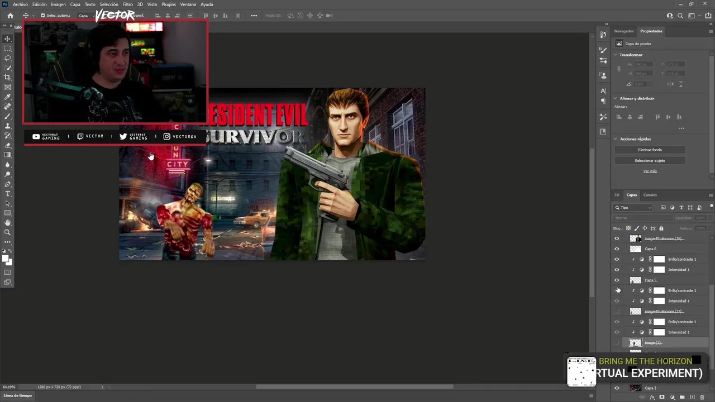Select the Clone Stamp tool
The image size is (715, 402).
(x=8, y=126)
